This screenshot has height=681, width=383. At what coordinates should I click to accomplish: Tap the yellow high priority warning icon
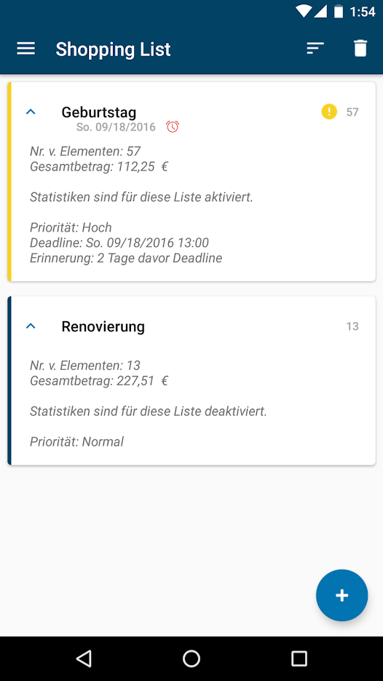click(329, 111)
